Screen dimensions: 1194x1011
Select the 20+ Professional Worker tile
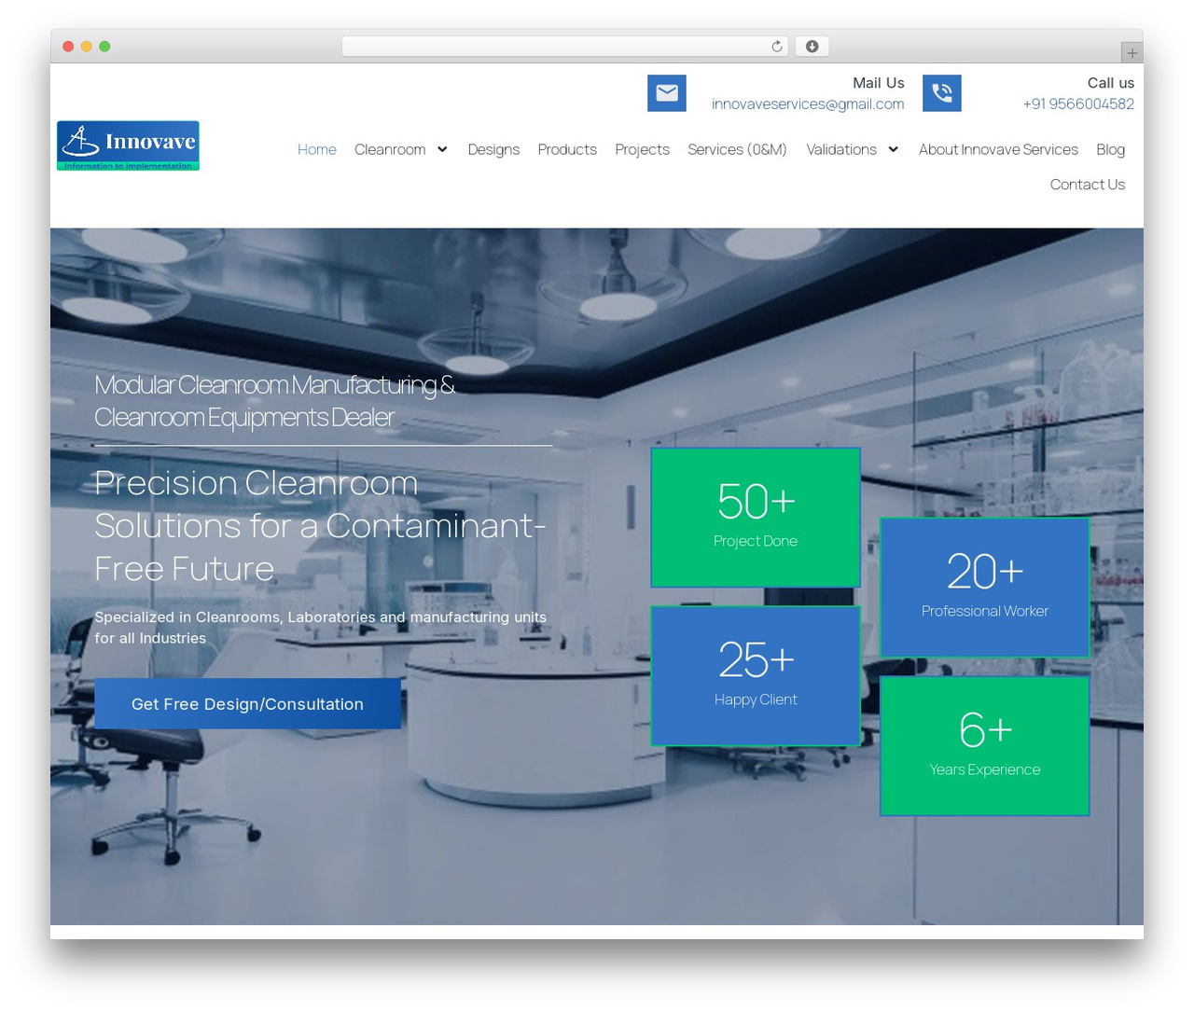[985, 588]
